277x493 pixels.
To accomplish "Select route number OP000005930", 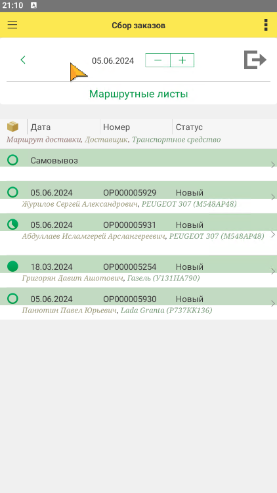I will (x=129, y=299).
